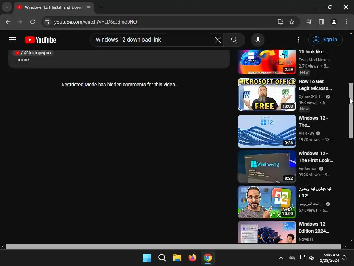Screen dimensions: 354x266
Task: Open the @fmtripspro channel link
Action: [x=33, y=53]
